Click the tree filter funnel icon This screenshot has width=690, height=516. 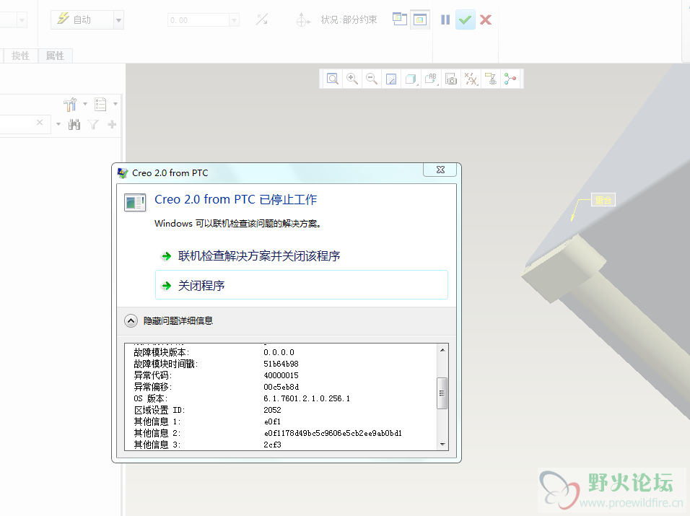[93, 125]
